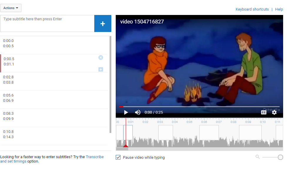
Task: Open Keyboard shortcuts link
Action: [252, 9]
